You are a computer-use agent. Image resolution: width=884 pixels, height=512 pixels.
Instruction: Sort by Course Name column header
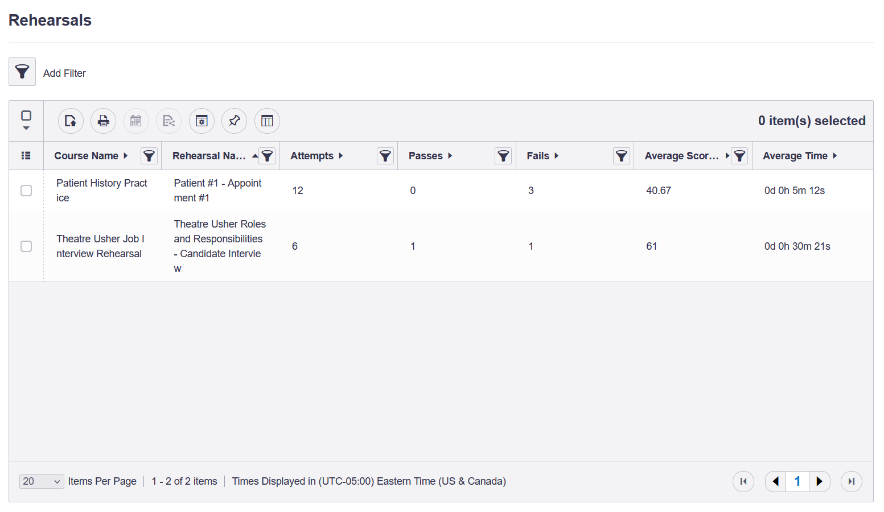coord(91,156)
